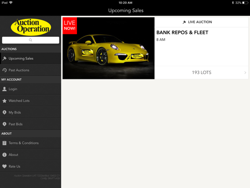Tap the yellow Porsche auction thumbnail
The height and width of the screenshot is (188, 250).
pos(108,48)
